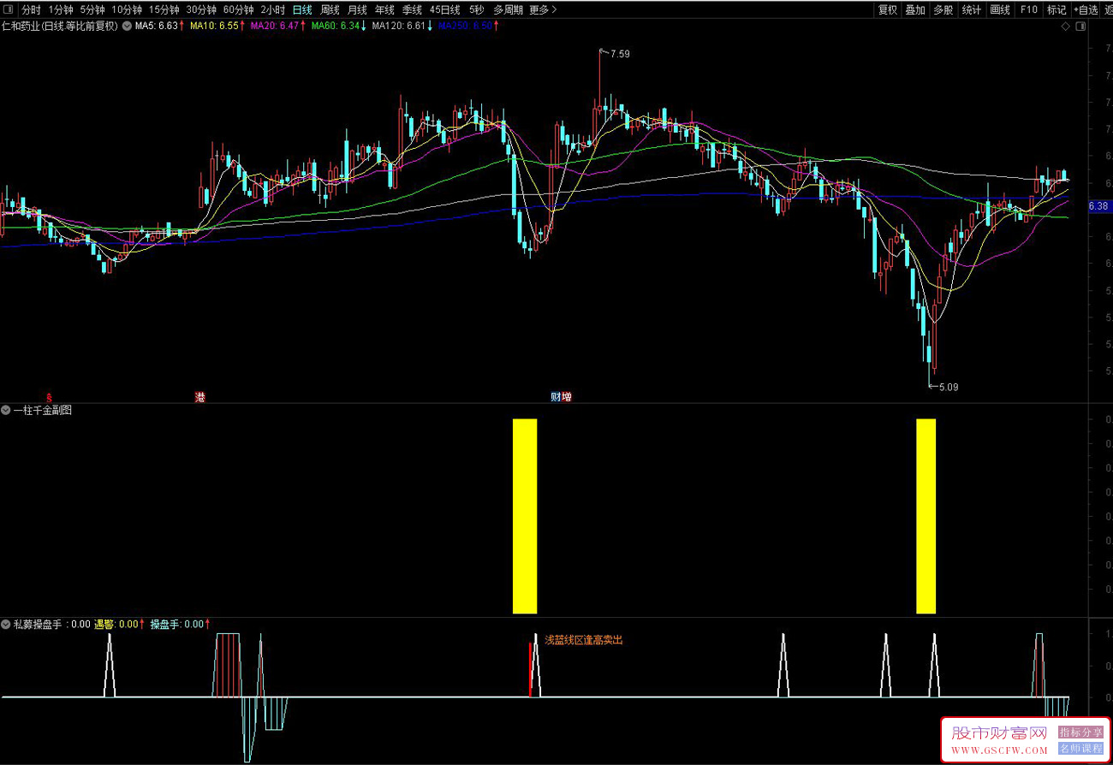This screenshot has width=1113, height=765.
Task: Switch to the 周线 weekly tab
Action: point(330,10)
